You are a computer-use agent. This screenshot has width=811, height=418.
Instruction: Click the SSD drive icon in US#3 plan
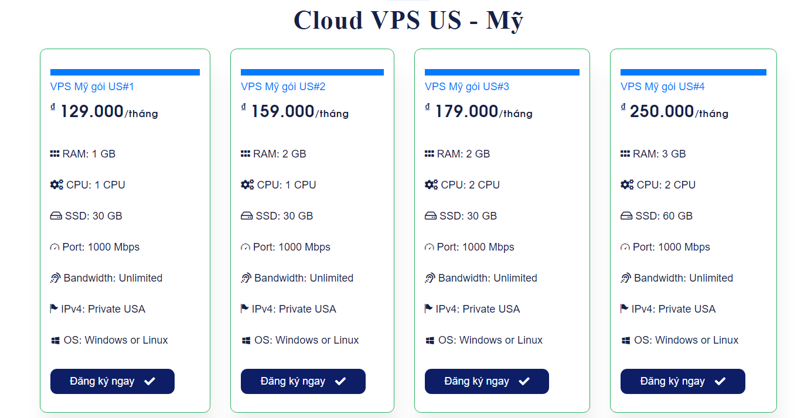(x=431, y=216)
